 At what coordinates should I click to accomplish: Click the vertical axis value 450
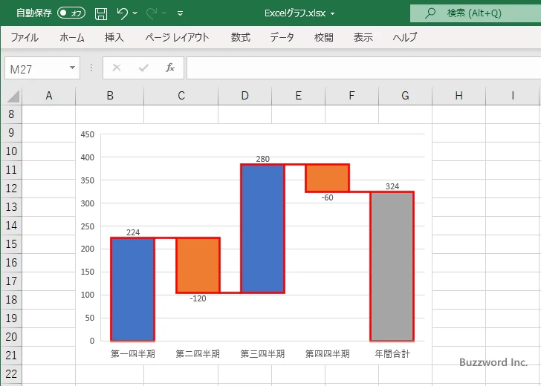coord(87,134)
